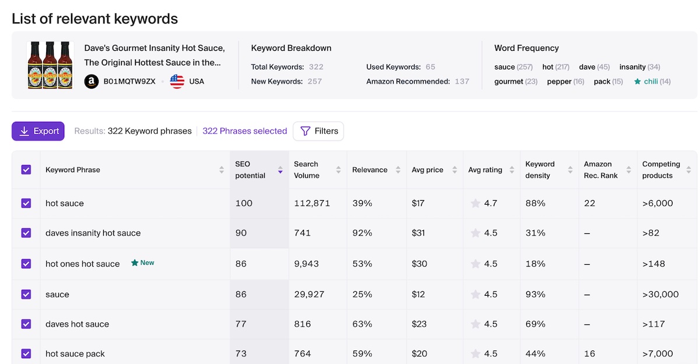The height and width of the screenshot is (364, 700).
Task: Sort by SEO potential column arrow
Action: click(x=281, y=170)
